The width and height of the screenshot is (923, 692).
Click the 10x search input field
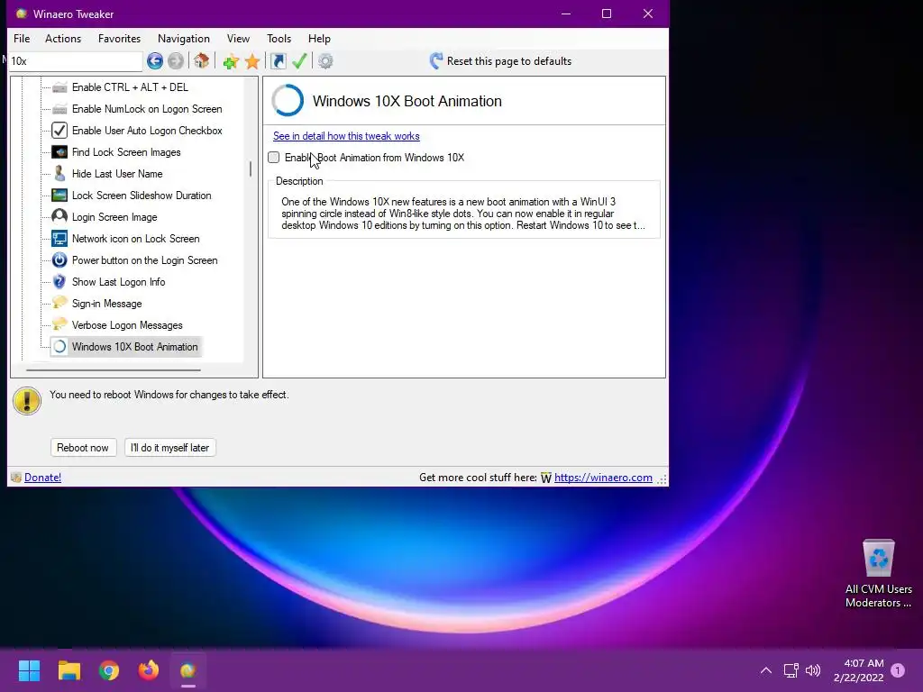click(76, 61)
